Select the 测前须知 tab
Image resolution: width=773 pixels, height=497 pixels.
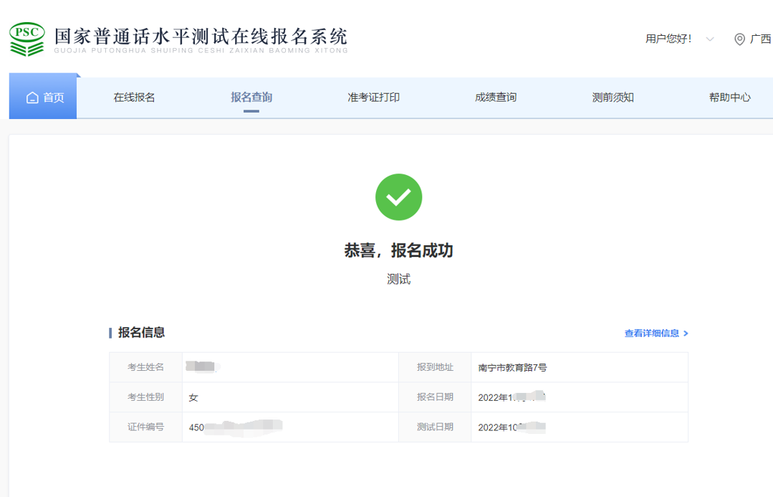[x=613, y=98]
